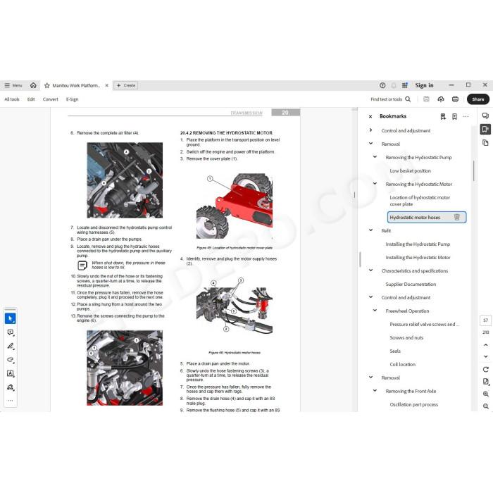
Task: Select Pressure relief valve screws bookmark
Action: (x=424, y=324)
